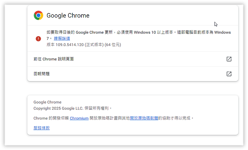Click the large Google Chrome heading title
The image size is (248, 150).
pos(68,16)
